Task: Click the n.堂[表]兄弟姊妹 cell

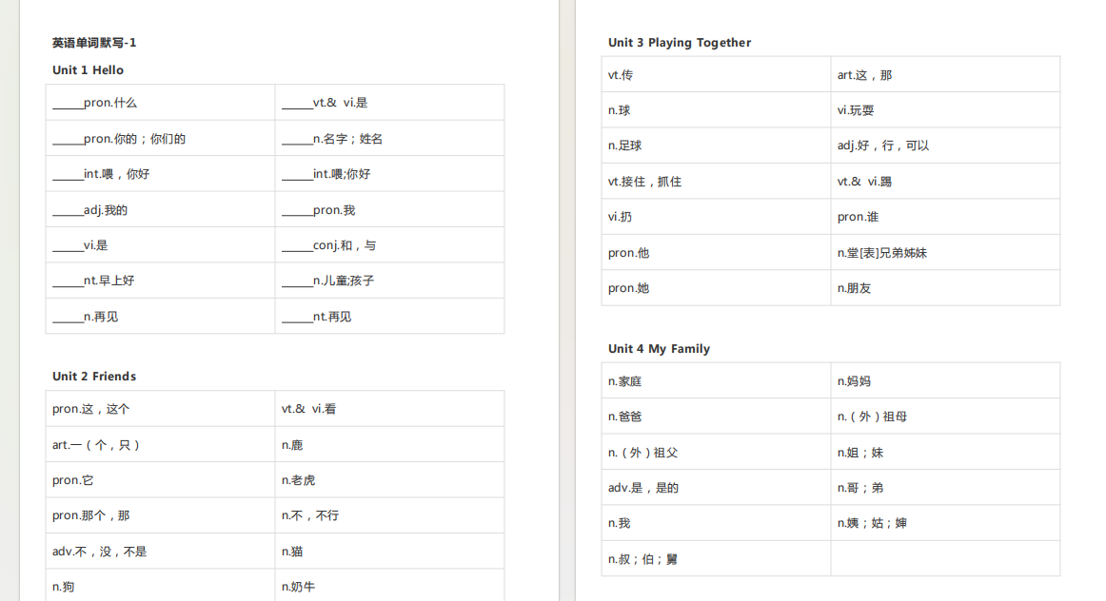Action: click(x=945, y=252)
